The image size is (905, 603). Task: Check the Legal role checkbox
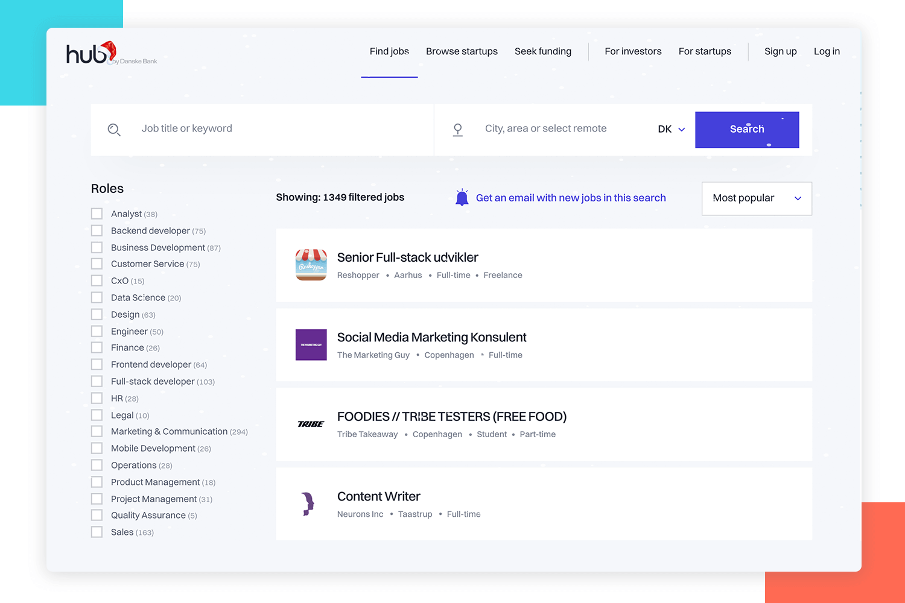point(97,415)
